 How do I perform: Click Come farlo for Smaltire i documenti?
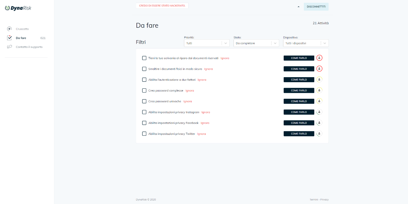tap(299, 69)
